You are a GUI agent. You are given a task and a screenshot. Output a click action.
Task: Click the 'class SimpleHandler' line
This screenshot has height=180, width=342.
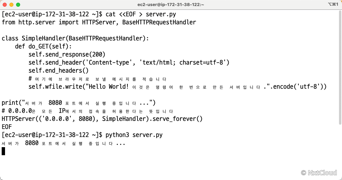tap(75, 38)
